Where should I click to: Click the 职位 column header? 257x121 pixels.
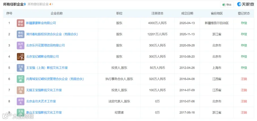coord(119,13)
